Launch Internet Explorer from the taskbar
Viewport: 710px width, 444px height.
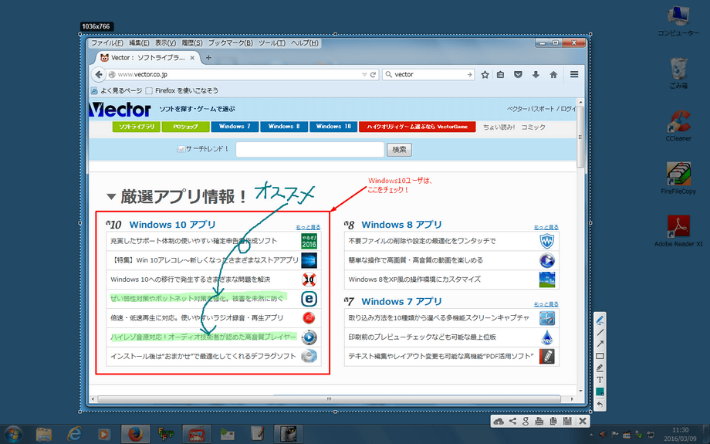tap(74, 434)
